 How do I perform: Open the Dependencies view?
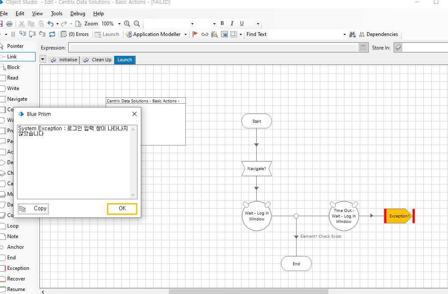378,34
